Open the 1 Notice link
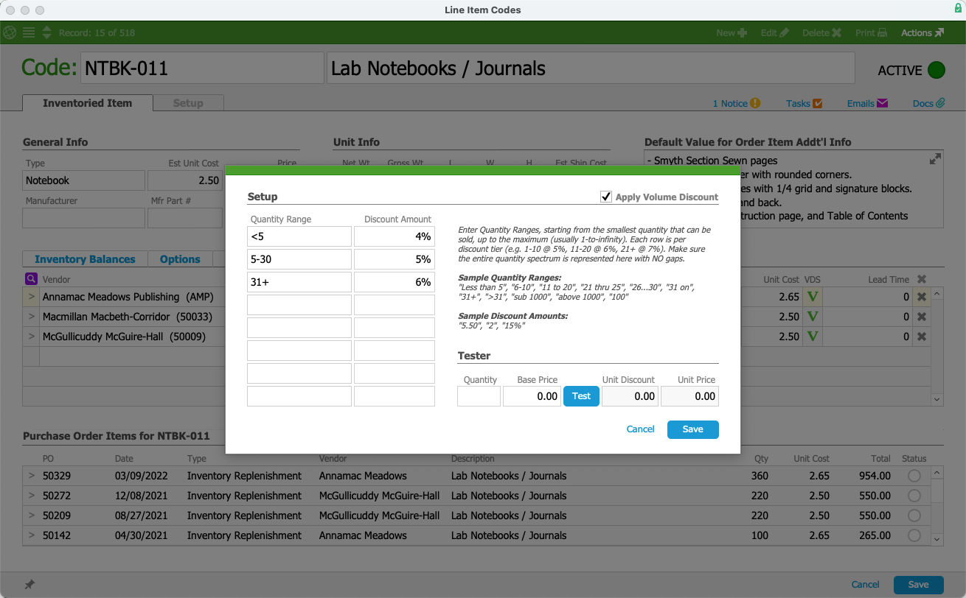This screenshot has height=598, width=966. pos(736,103)
